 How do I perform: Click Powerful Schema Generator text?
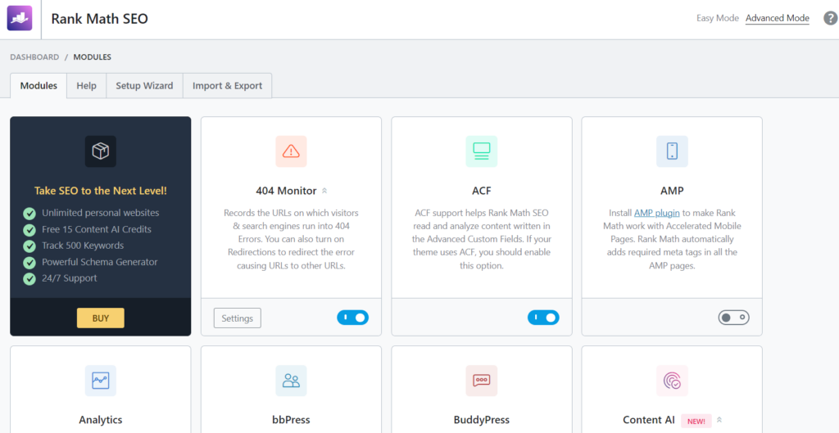(100, 262)
